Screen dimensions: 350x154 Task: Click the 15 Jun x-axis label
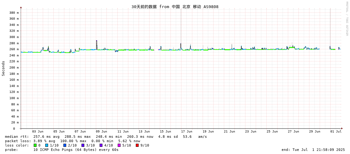tap(165, 132)
